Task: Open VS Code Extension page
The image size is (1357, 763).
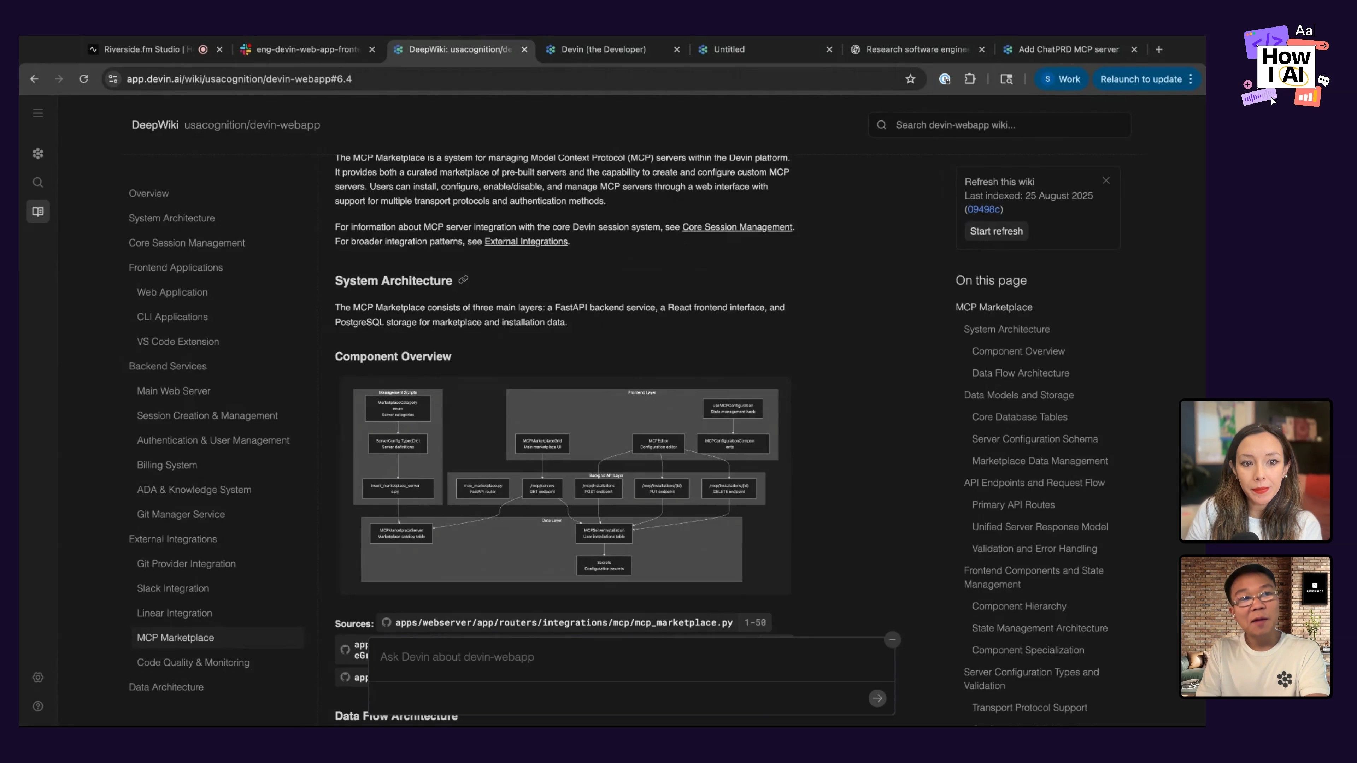Action: pos(178,342)
